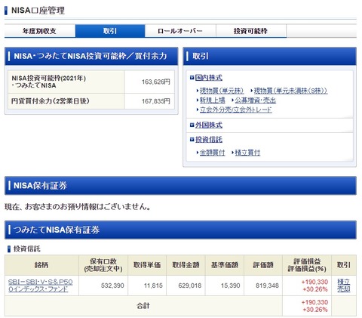This screenshot has height=318, width=362.
Task: Click the fund row +190,330 評価損益 value
Action: click(314, 282)
